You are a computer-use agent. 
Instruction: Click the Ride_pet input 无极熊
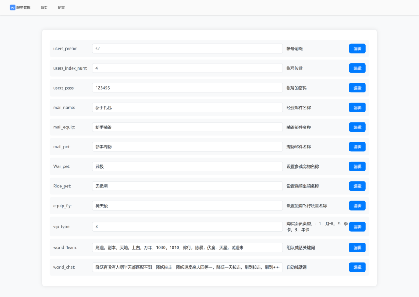pos(187,186)
